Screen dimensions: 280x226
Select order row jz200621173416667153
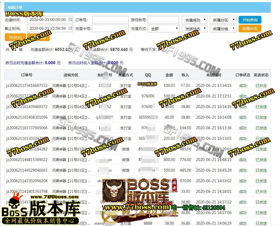pyautogui.click(x=27, y=86)
